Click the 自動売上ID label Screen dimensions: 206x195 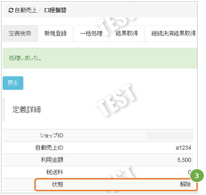pyautogui.click(x=49, y=148)
